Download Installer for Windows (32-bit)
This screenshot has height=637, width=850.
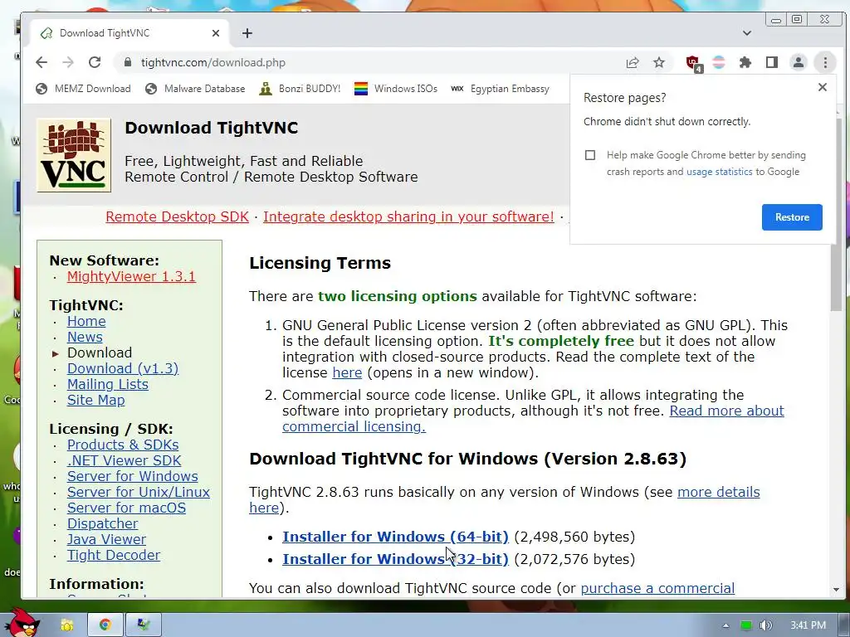[395, 559]
